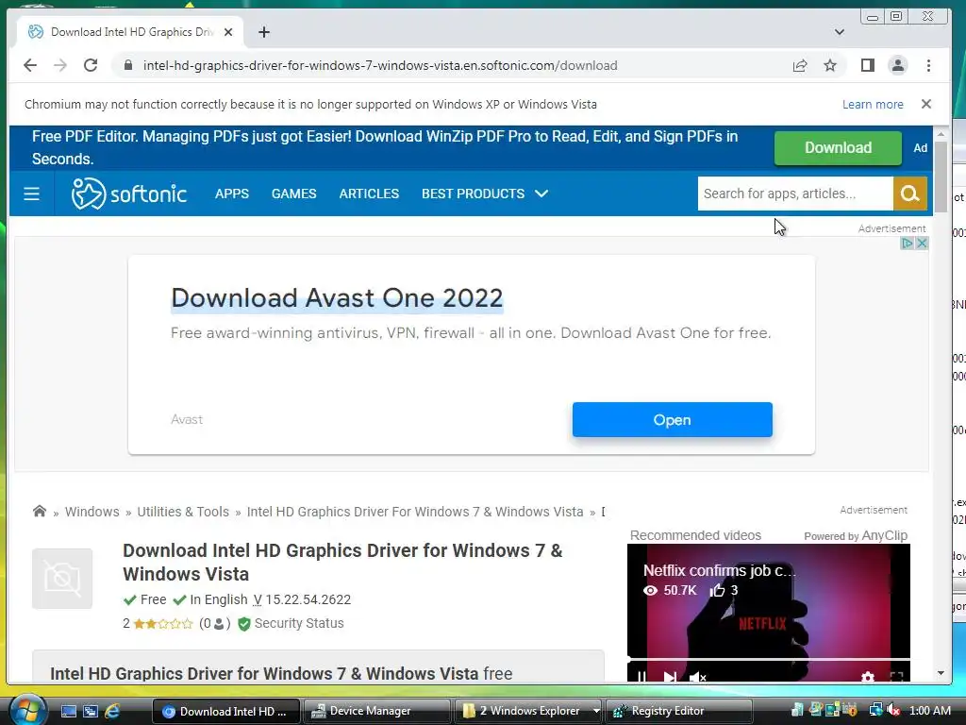Click Show Desktop in Quick Launch
Image resolution: width=966 pixels, height=725 pixels.
click(x=68, y=711)
